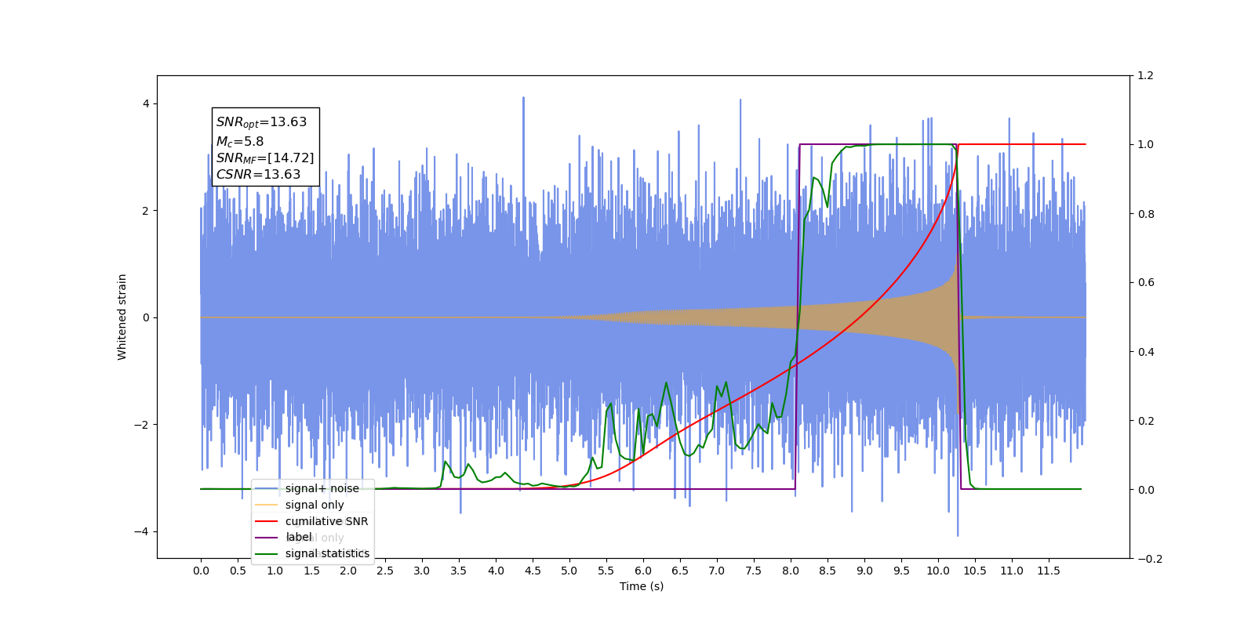
Task: Click x-axis tick label 10.0
Action: [x=938, y=571]
